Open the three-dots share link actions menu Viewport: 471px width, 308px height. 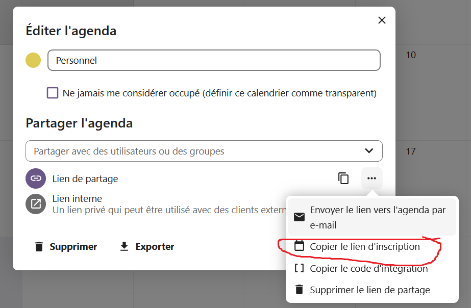(371, 178)
